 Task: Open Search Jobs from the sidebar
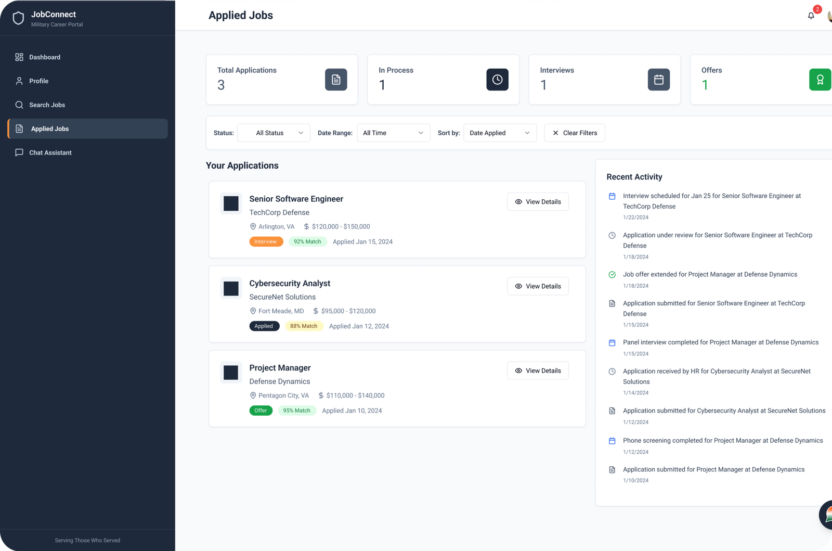click(47, 105)
